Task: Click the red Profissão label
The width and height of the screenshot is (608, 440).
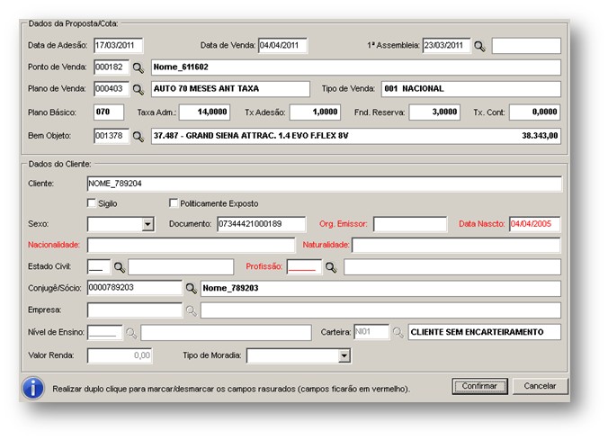Action: pyautogui.click(x=264, y=266)
